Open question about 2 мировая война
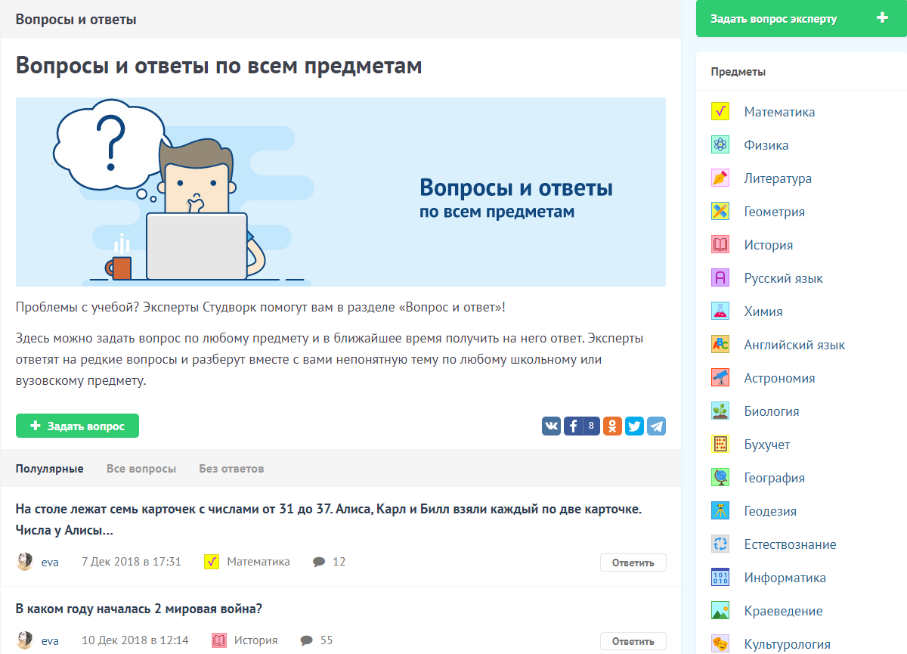 coord(139,609)
